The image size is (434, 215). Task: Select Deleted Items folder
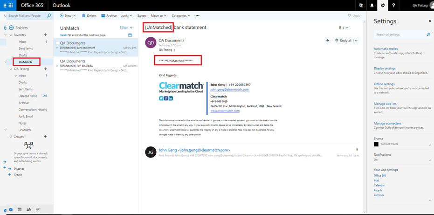click(28, 96)
